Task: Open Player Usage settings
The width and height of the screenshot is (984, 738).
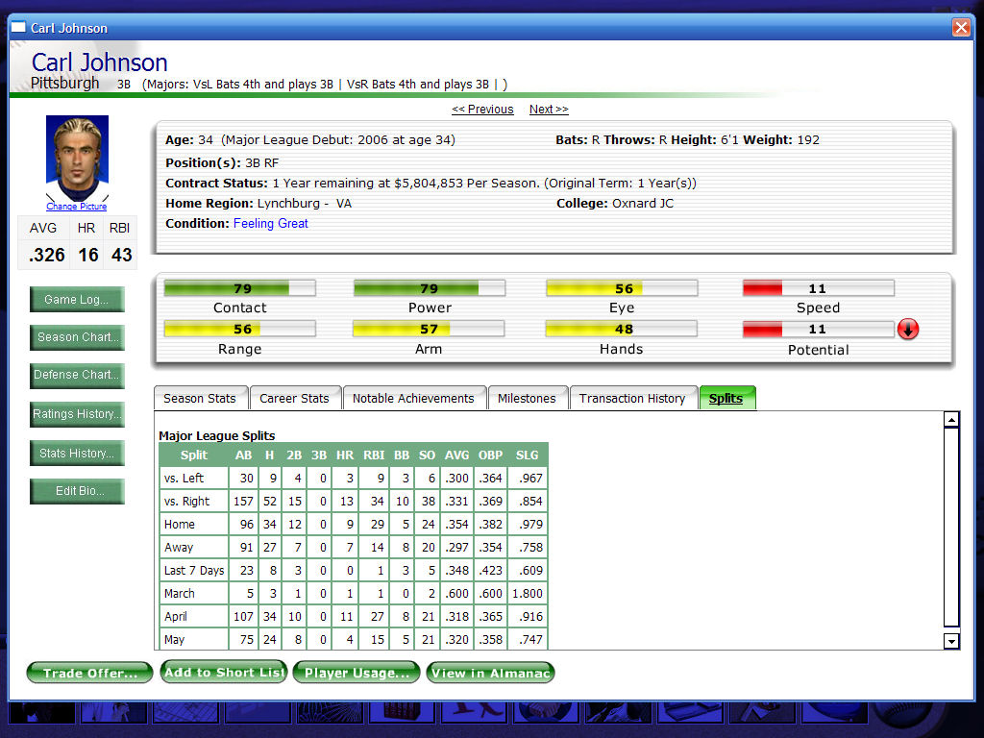Action: tap(357, 673)
